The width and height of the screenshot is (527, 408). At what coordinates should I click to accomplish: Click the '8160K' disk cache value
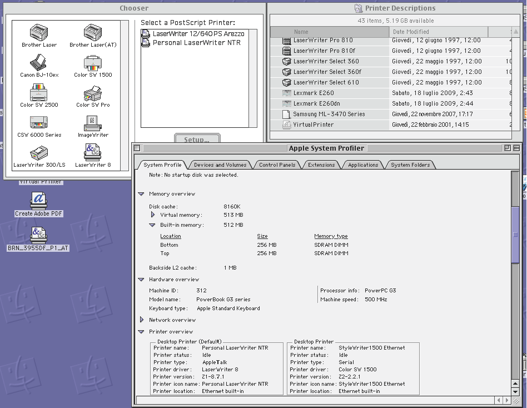(232, 207)
